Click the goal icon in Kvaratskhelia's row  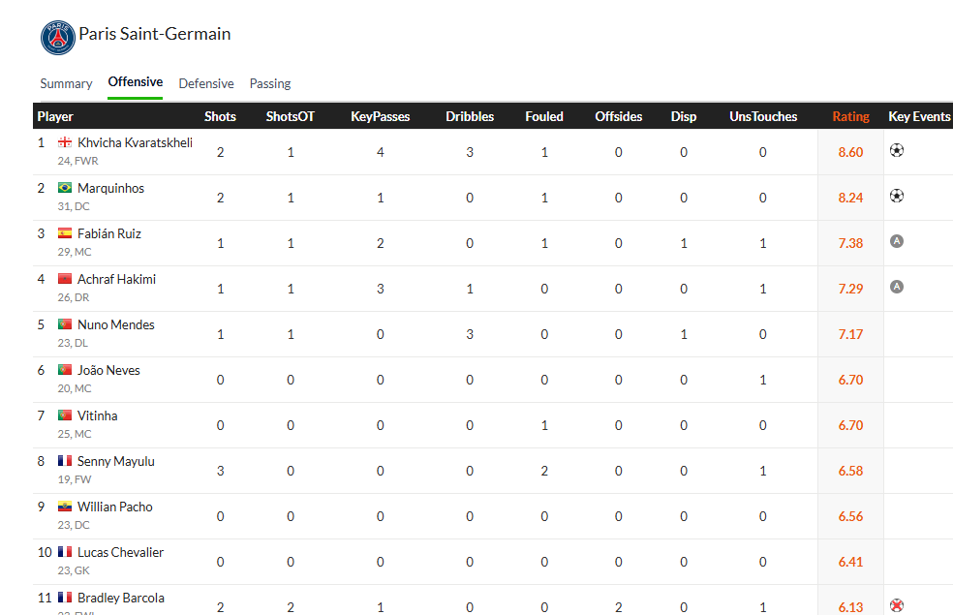point(897,151)
